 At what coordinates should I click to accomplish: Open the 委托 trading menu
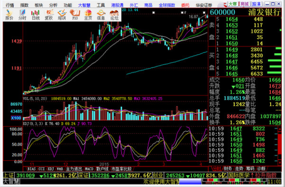tap(185, 5)
